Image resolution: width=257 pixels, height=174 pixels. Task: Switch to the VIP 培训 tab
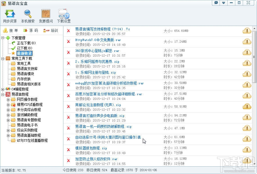(51, 30)
